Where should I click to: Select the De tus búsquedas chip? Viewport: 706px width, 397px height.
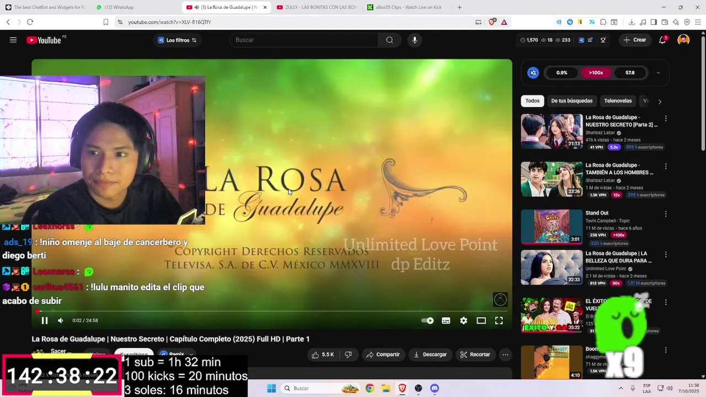click(571, 101)
